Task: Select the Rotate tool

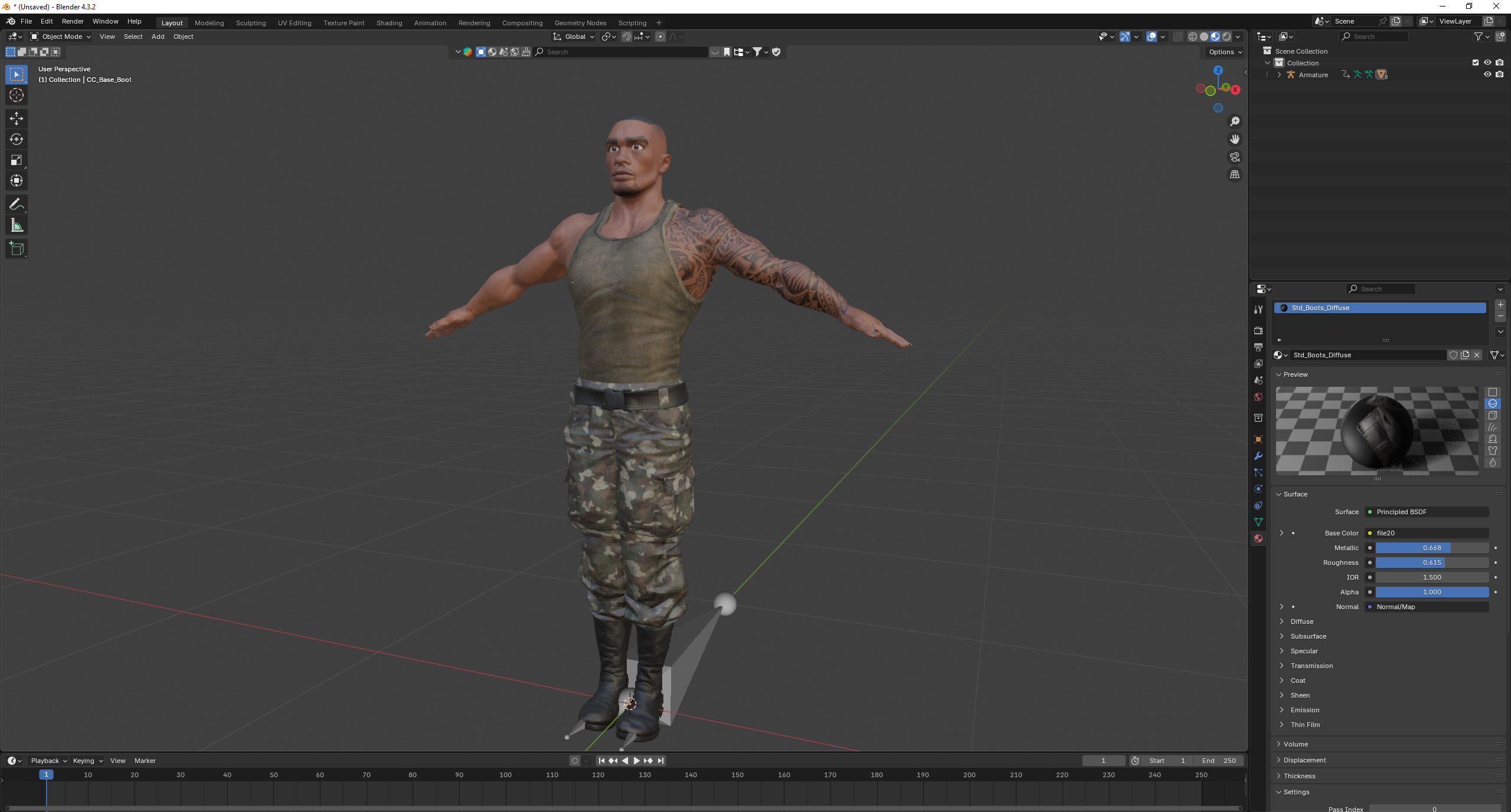Action: pyautogui.click(x=17, y=139)
